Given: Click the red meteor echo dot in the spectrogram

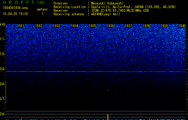Looking at the screenshot, I should pos(108,91).
